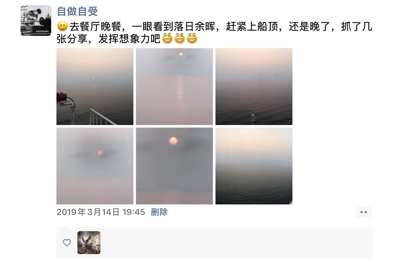
Task: Click the heart icon in the likes bar
Action: coord(67,242)
